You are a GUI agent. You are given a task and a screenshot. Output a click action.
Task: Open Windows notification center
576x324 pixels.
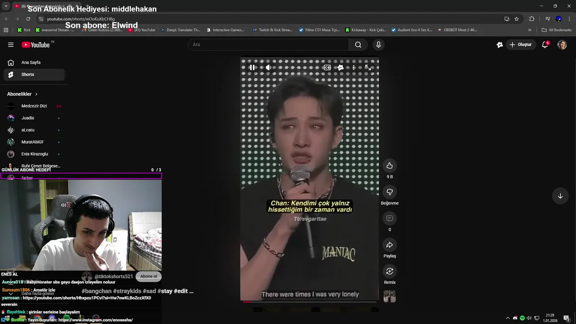567,318
